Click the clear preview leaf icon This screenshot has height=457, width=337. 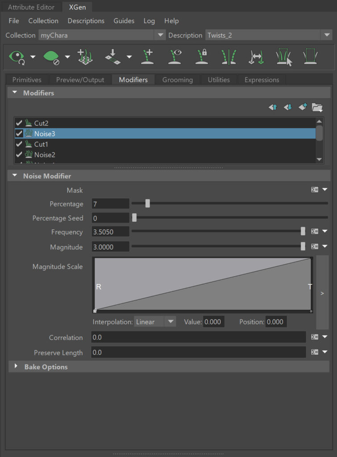(51, 57)
